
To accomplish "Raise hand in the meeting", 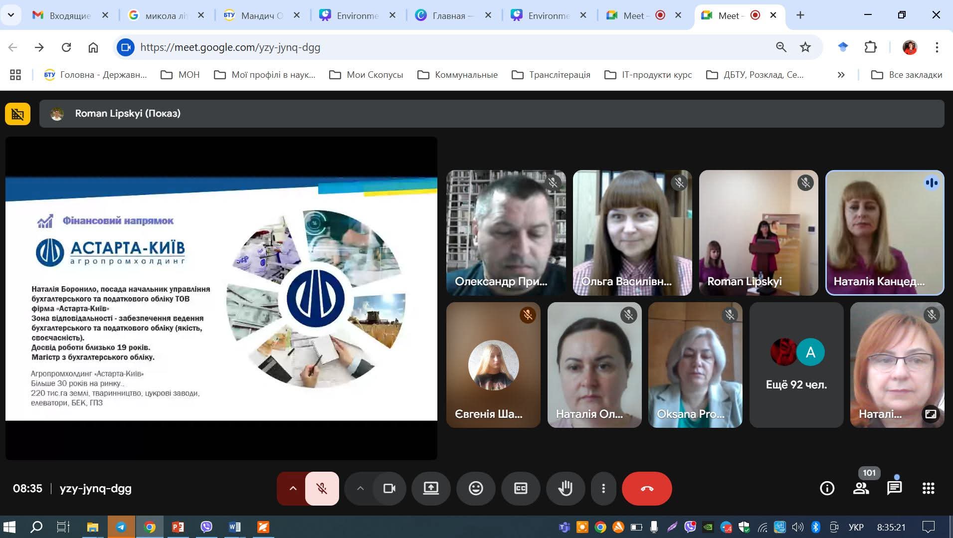I will 565,489.
